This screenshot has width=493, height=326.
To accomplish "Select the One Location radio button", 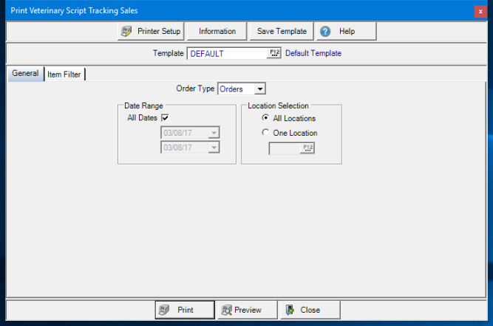I will point(265,133).
